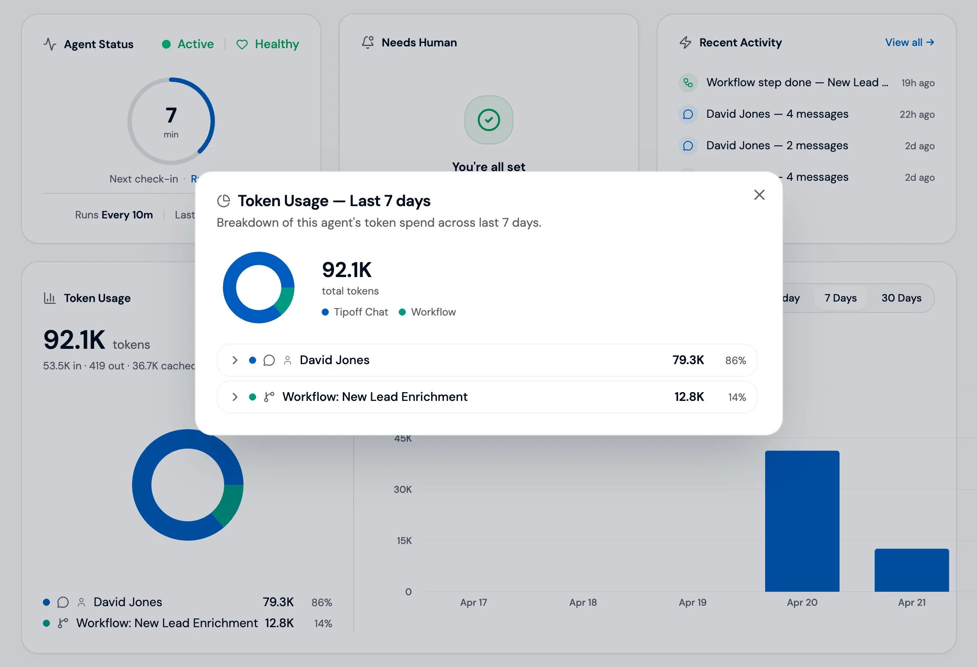
Task: Click the pie chart icon in the dialog header
Action: pos(224,200)
